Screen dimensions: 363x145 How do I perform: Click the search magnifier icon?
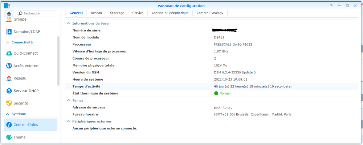click(x=20, y=13)
